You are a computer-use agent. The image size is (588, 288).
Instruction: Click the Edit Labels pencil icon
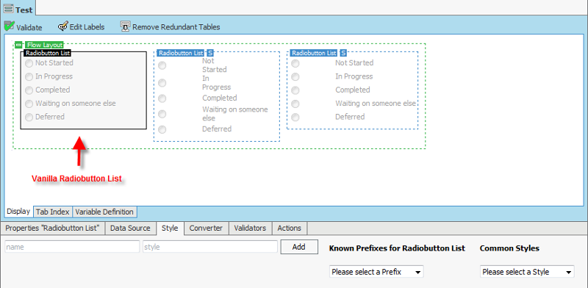pos(62,26)
